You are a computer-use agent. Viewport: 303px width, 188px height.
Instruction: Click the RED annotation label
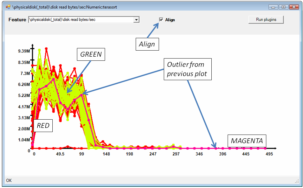[43, 126]
